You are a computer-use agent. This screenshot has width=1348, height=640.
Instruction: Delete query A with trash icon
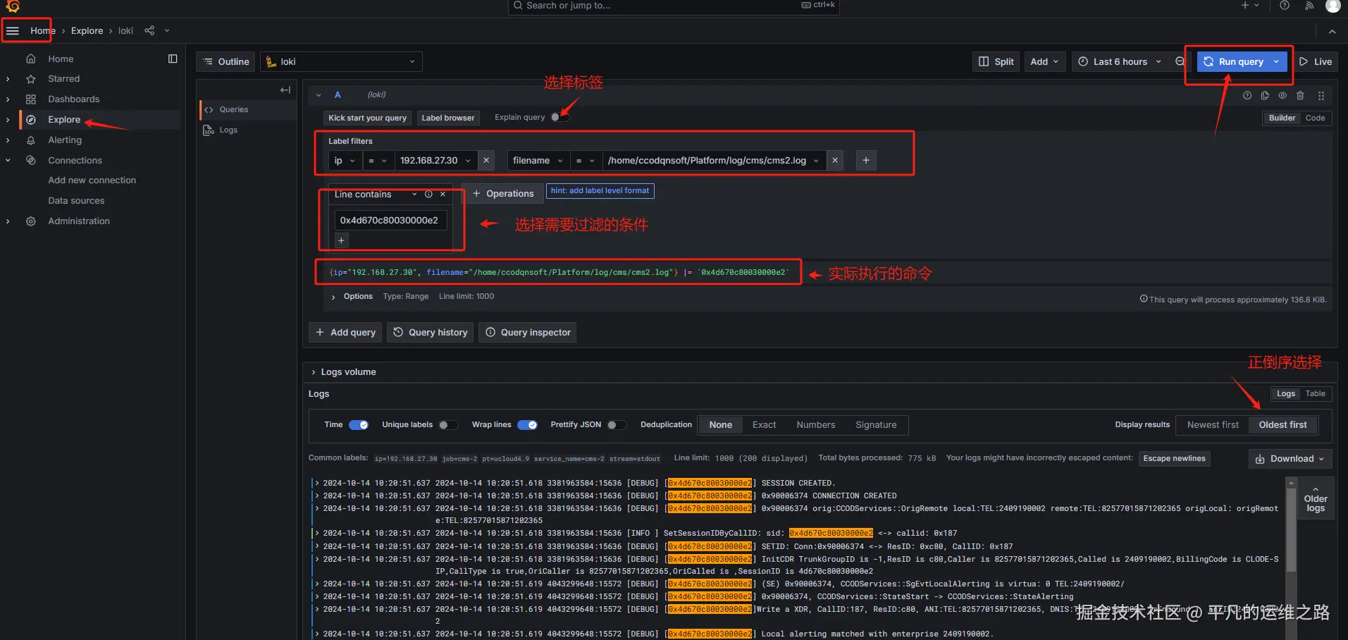click(x=1300, y=96)
